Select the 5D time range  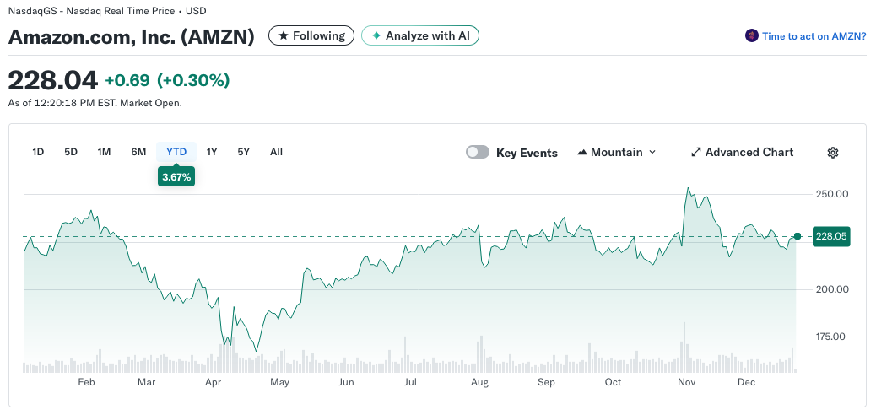coord(71,151)
